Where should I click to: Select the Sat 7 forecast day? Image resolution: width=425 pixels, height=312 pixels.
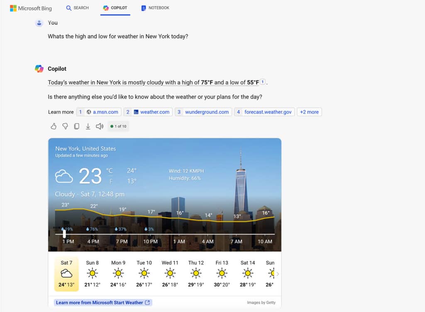point(66,274)
